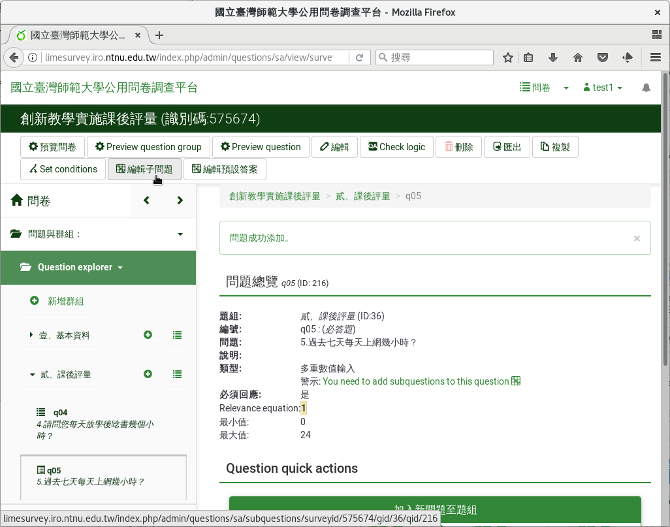Open the test1 user account menu
670x527 pixels.
[x=603, y=88]
